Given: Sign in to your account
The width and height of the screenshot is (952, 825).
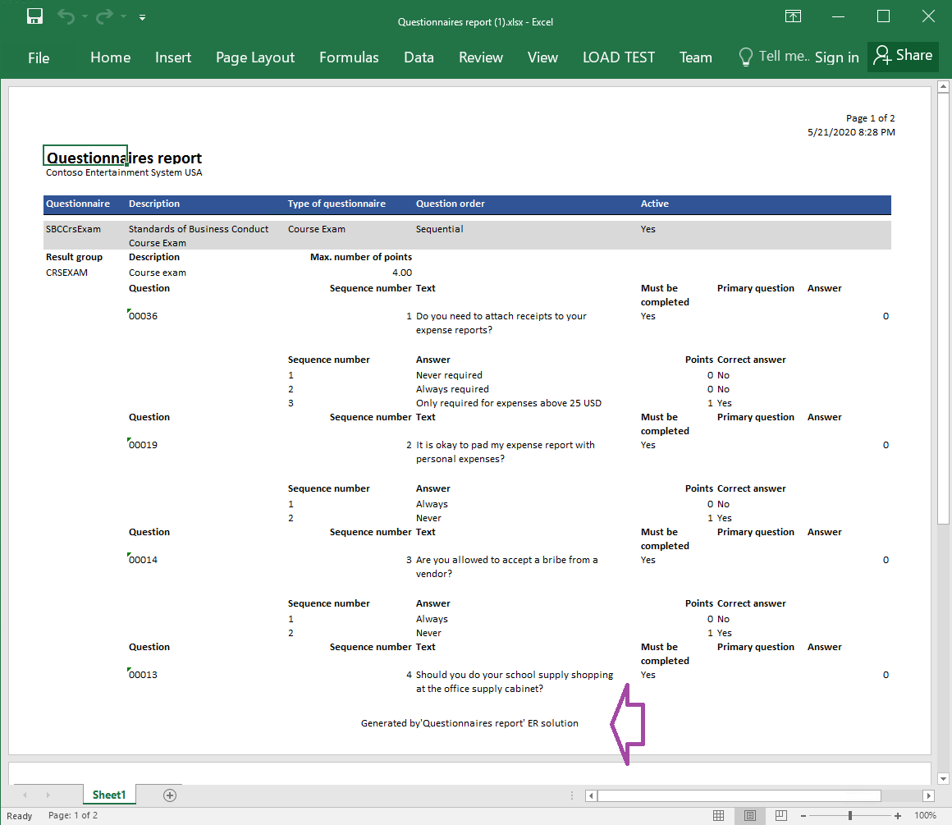Looking at the screenshot, I should point(836,57).
